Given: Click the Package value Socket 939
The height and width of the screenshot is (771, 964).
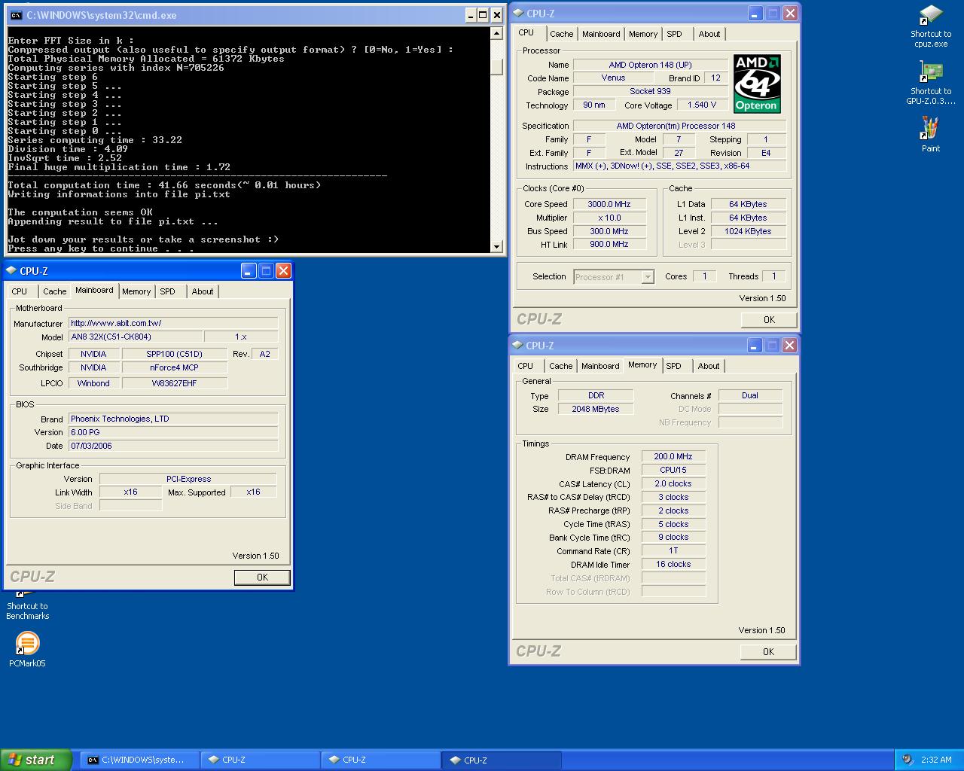Looking at the screenshot, I should point(650,91).
